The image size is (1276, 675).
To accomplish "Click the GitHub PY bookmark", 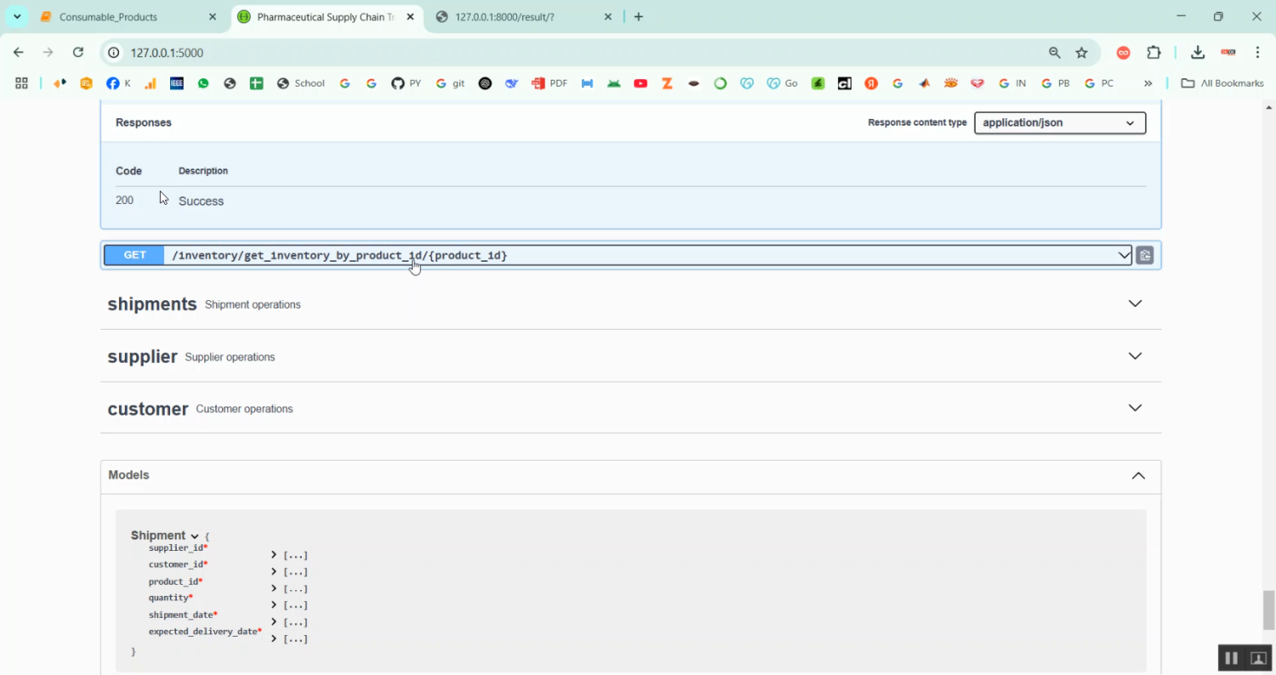I will (406, 83).
